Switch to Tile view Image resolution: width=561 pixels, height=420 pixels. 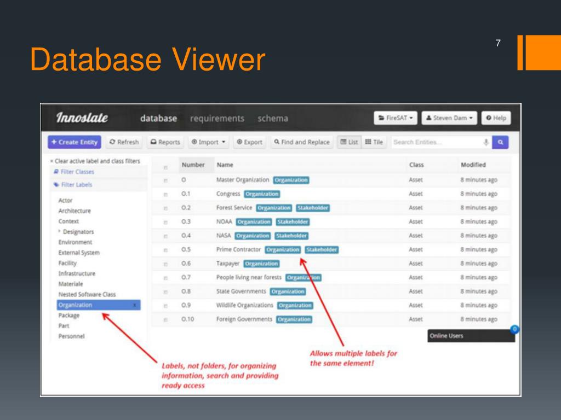pyautogui.click(x=374, y=142)
